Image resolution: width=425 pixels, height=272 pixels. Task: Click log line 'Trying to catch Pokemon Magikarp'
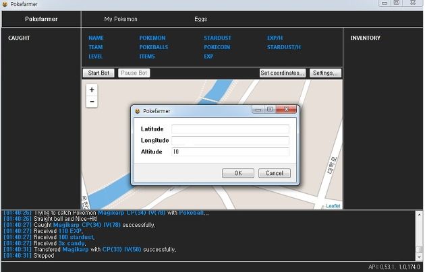[107, 213]
